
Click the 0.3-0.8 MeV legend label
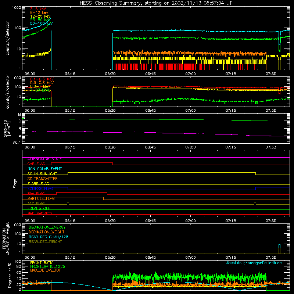tap(42, 83)
